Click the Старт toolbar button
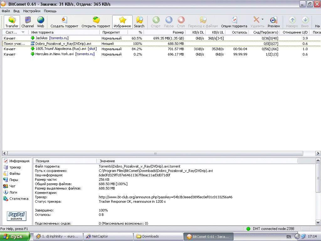 tap(156, 22)
